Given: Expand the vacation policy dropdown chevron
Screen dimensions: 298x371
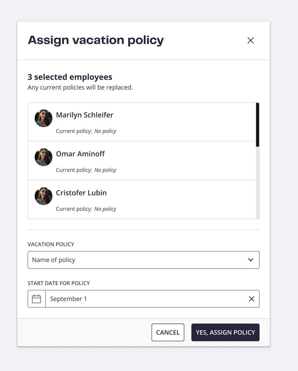Looking at the screenshot, I should pyautogui.click(x=251, y=260).
